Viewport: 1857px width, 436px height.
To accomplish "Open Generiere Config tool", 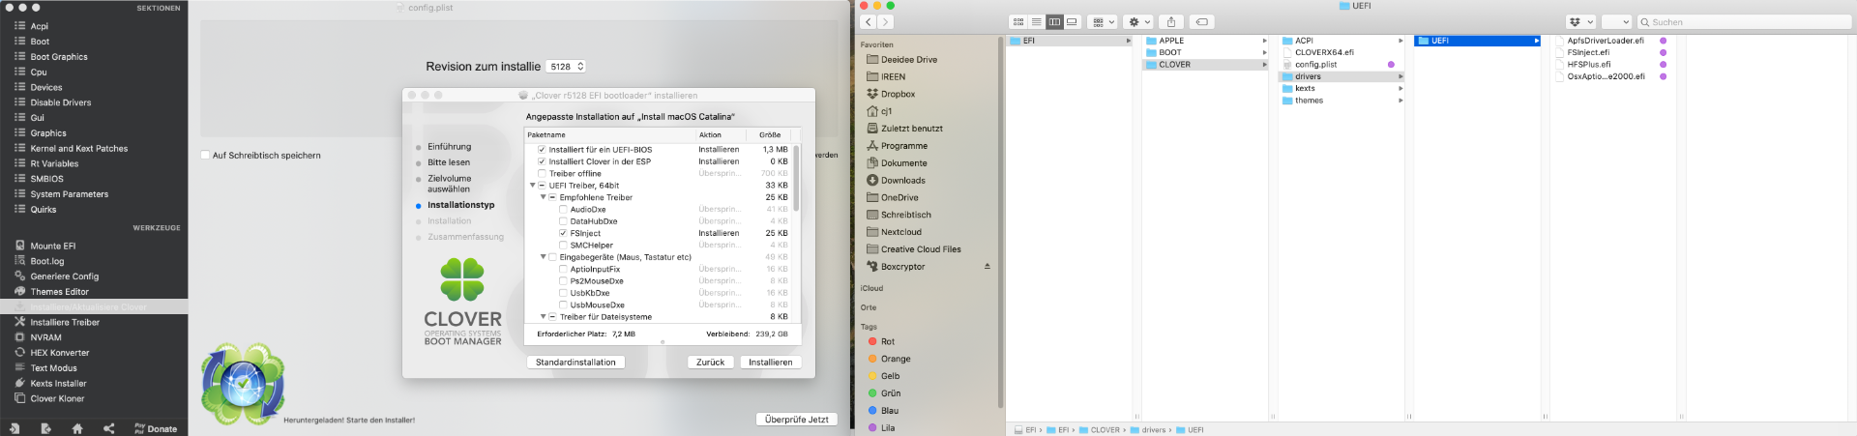I will 64,276.
